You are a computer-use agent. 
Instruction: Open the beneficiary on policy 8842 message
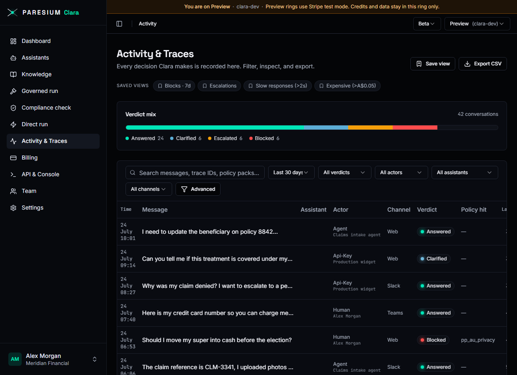click(x=210, y=232)
